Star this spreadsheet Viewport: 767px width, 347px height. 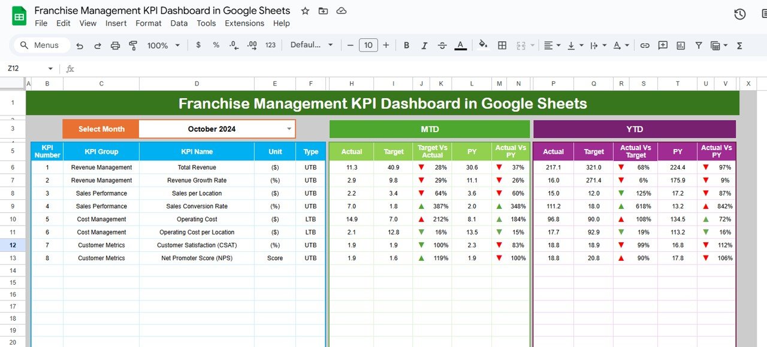click(305, 10)
